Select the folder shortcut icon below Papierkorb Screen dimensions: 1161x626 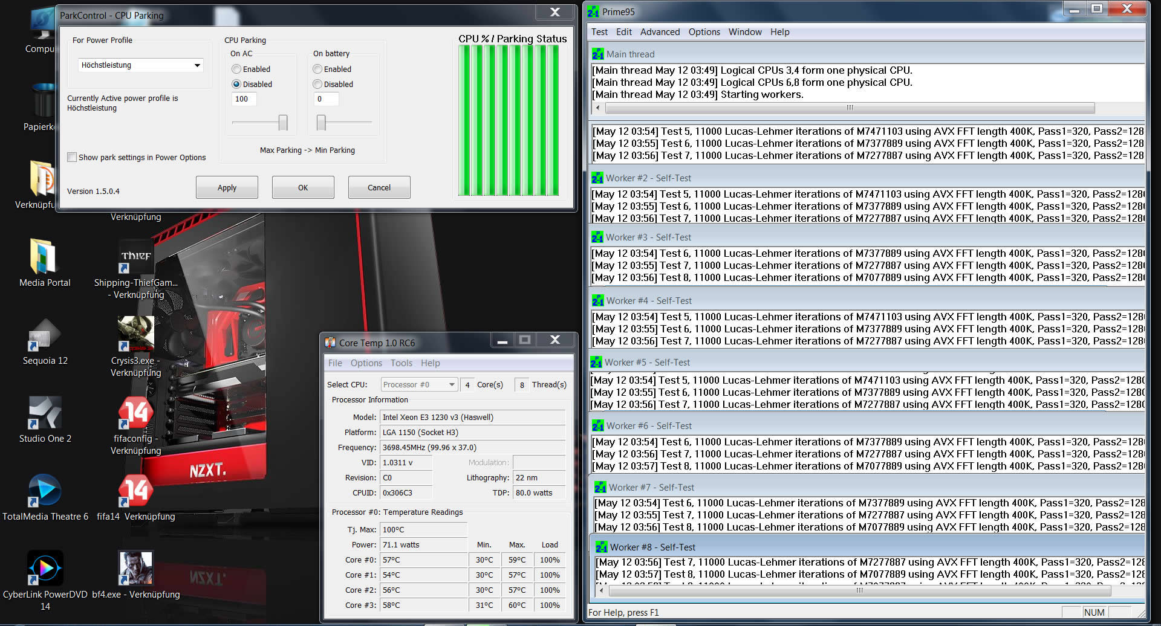coord(42,178)
